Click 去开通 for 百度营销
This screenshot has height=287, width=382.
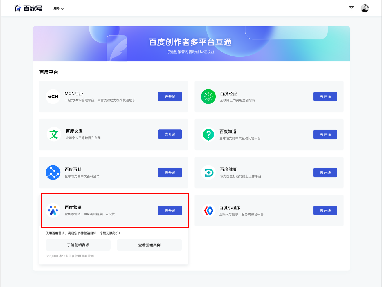click(x=170, y=211)
